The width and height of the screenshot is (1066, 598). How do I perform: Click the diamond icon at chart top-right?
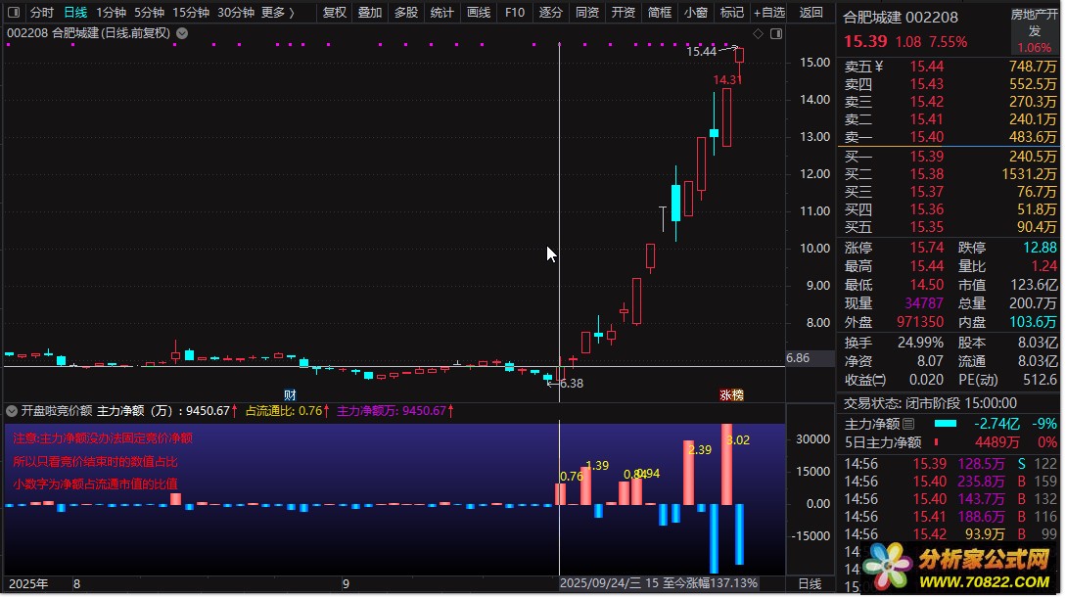(x=761, y=33)
